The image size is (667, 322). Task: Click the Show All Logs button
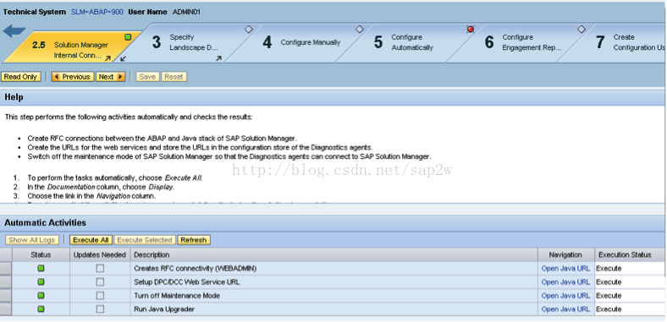[x=32, y=240]
